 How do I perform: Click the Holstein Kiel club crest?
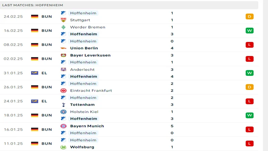coord(63,112)
